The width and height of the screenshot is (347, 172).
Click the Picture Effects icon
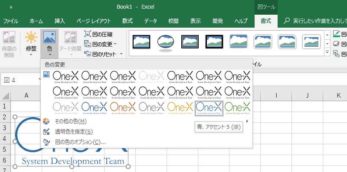(337, 44)
